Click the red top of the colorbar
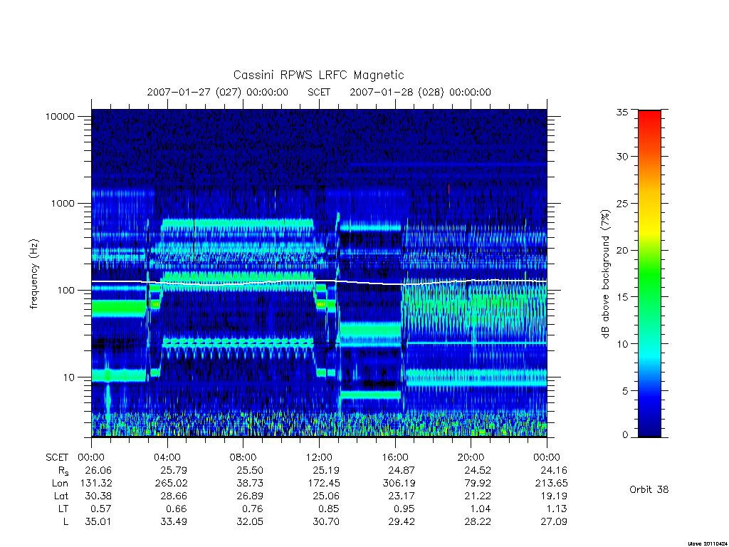The height and width of the screenshot is (547, 729). pyautogui.click(x=649, y=119)
